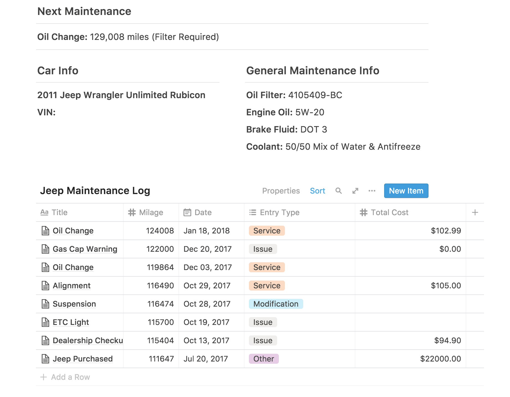Open the Suspension entry
The width and height of the screenshot is (510, 397).
pos(74,304)
